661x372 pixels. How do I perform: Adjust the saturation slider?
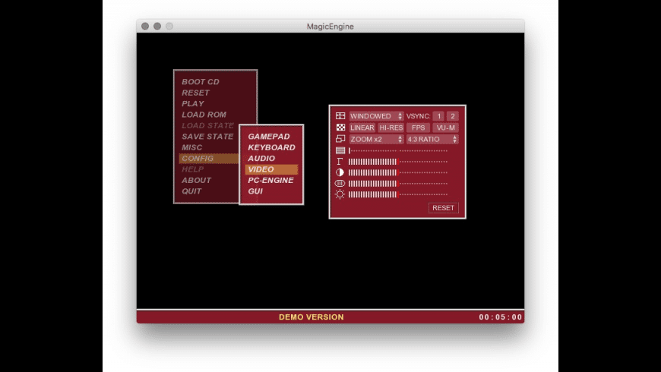pos(398,183)
